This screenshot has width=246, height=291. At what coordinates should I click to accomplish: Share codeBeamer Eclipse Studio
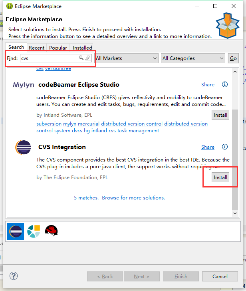[208, 85]
